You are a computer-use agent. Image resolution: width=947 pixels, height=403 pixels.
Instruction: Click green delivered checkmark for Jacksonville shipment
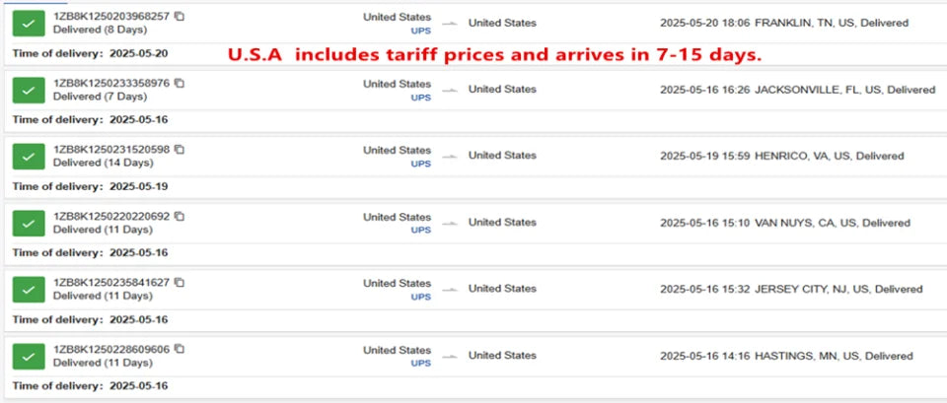(29, 90)
